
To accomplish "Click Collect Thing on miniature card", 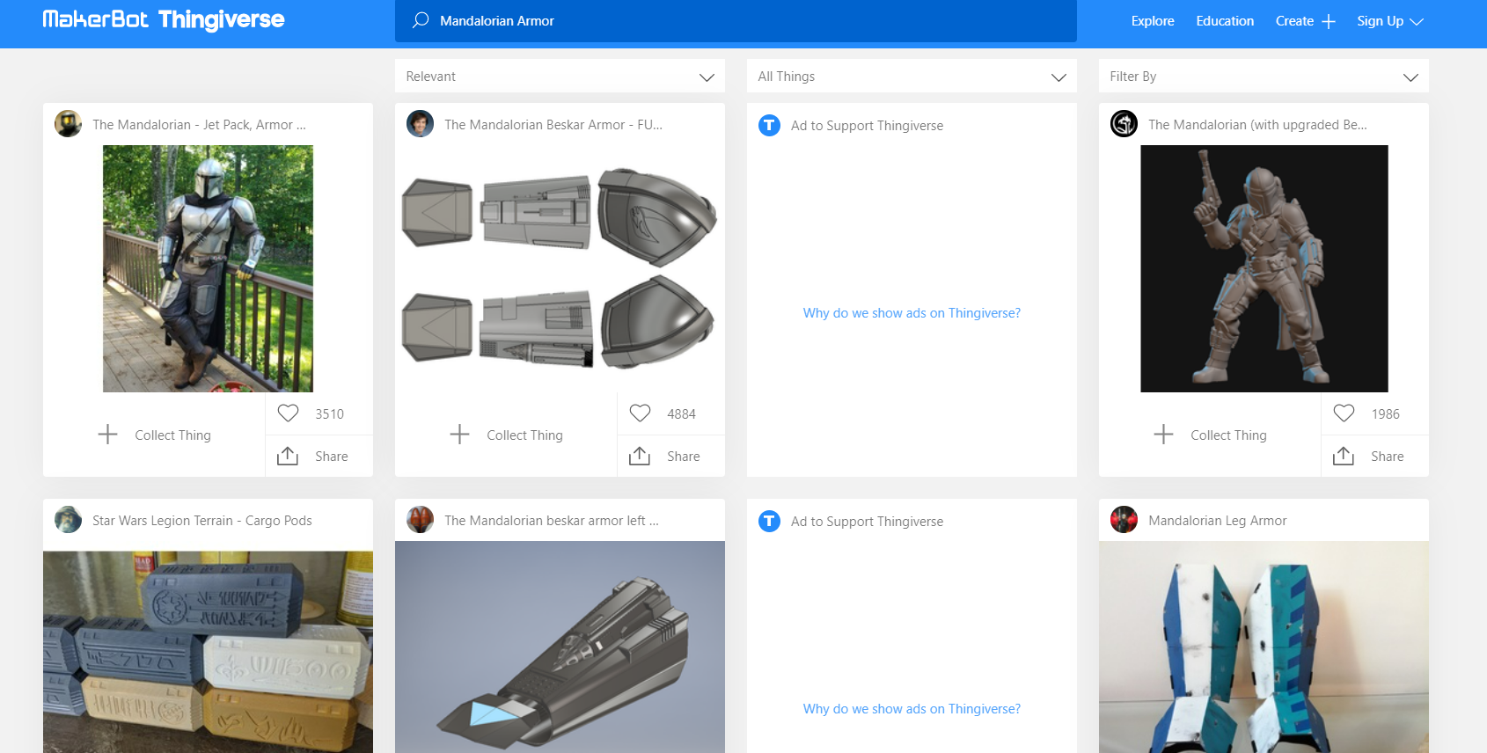I will (x=1228, y=435).
